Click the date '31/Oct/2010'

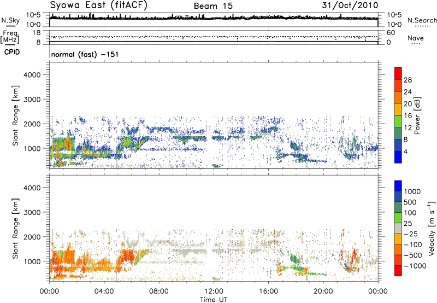(x=350, y=5)
